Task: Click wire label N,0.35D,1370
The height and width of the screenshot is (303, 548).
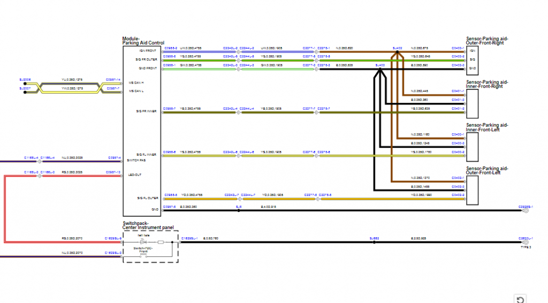Action: click(x=421, y=178)
